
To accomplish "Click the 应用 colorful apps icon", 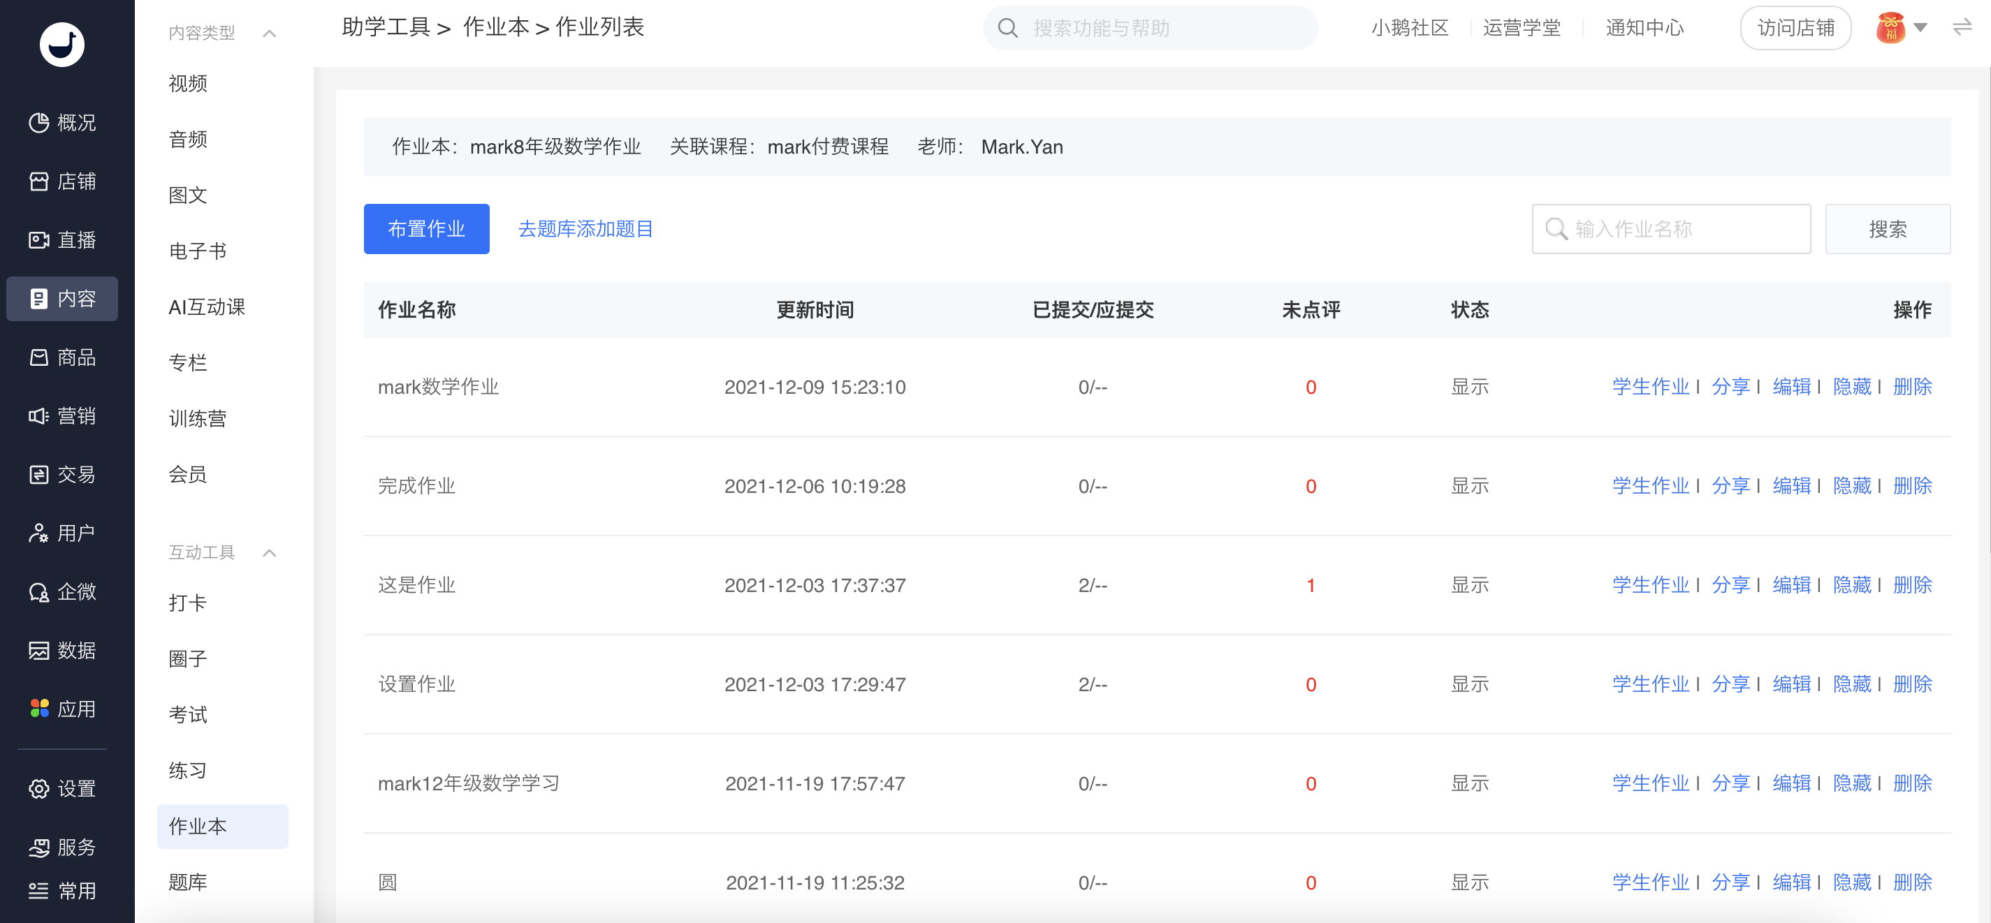I will [x=38, y=709].
